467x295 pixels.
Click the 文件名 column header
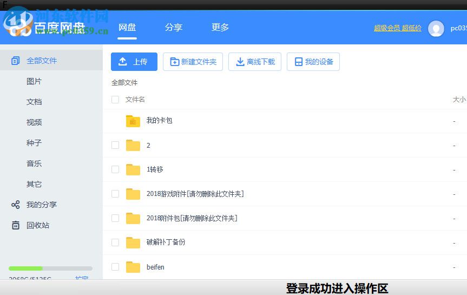click(135, 100)
